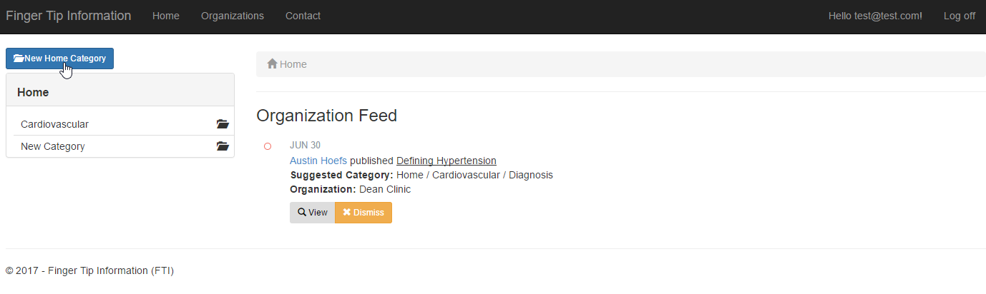This screenshot has height=294, width=986.
Task: Open the Cardiovascular category
Action: point(55,124)
